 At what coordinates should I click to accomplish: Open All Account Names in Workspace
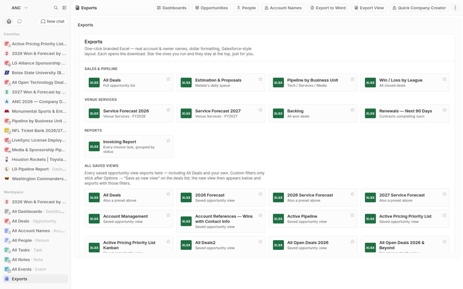(x=35, y=231)
